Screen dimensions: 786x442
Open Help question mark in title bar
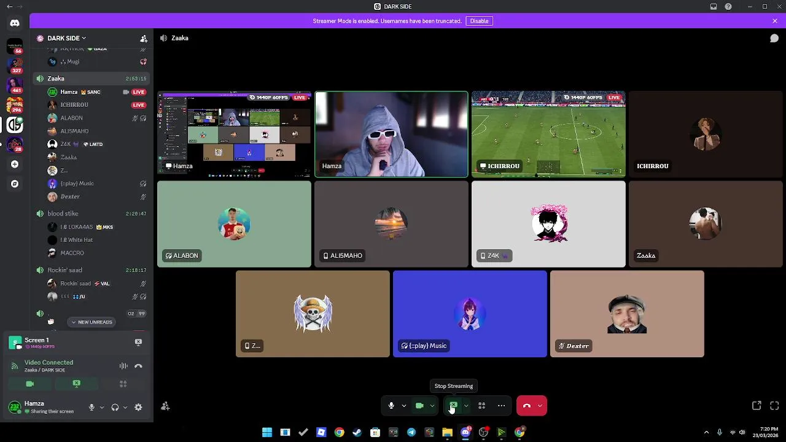[728, 7]
